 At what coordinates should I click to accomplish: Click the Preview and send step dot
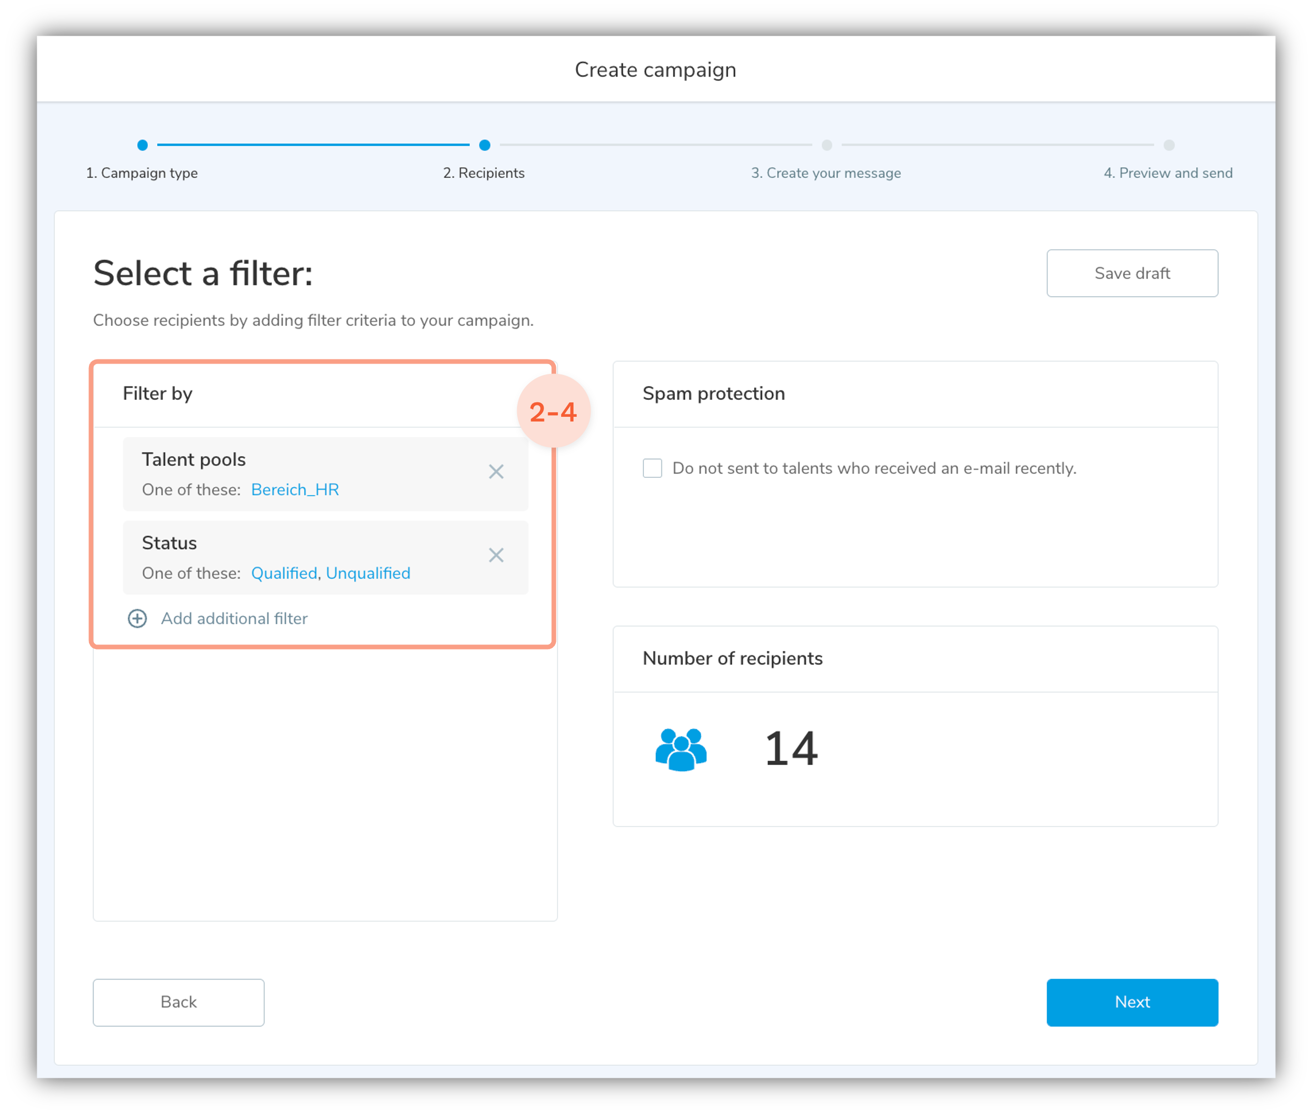click(1169, 145)
